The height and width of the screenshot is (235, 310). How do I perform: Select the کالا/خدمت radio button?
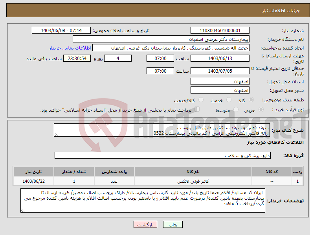click(x=201, y=100)
